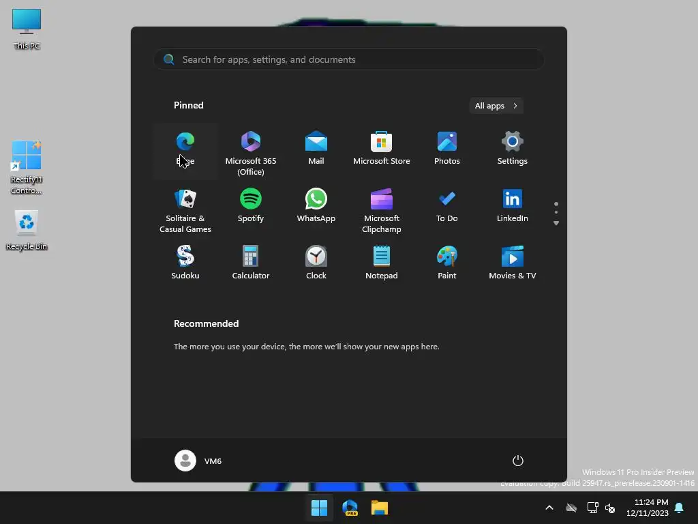Open Paint
This screenshot has height=524, width=698.
447,265
